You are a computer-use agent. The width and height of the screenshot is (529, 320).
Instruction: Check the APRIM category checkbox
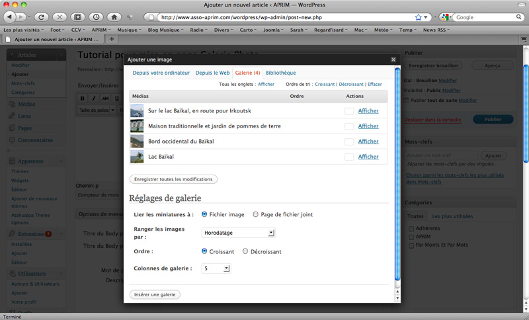pos(411,237)
